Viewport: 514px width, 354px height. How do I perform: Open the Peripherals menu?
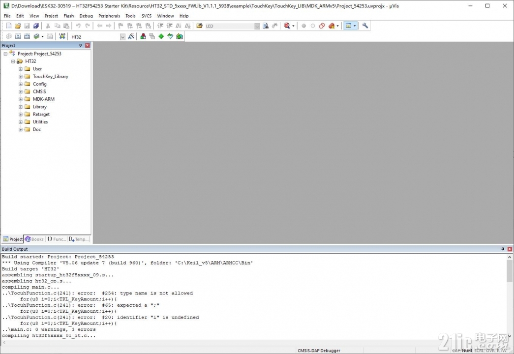pyautogui.click(x=109, y=16)
